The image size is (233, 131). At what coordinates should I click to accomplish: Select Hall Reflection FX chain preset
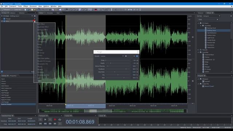pyautogui.click(x=212, y=33)
